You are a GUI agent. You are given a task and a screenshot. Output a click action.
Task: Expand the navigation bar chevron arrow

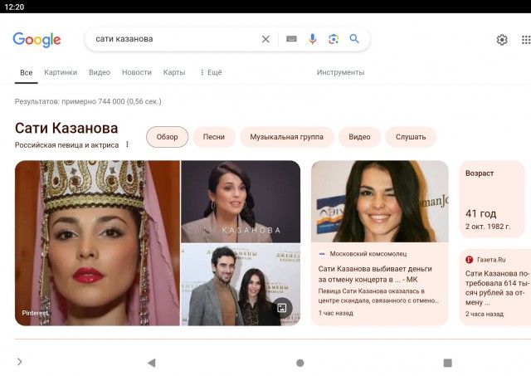coord(20,362)
